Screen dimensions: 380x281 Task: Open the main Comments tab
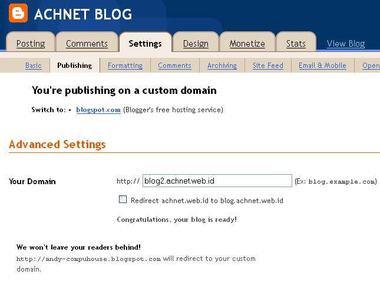point(87,44)
